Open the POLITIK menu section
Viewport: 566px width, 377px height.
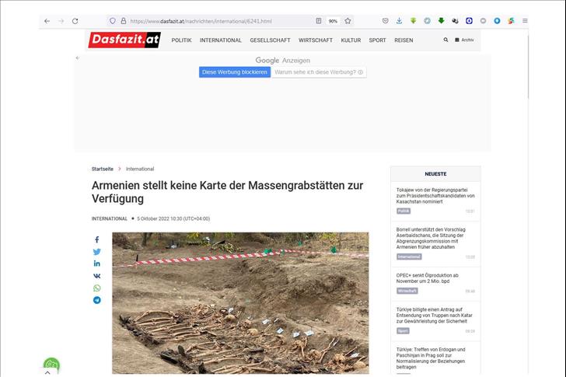181,40
